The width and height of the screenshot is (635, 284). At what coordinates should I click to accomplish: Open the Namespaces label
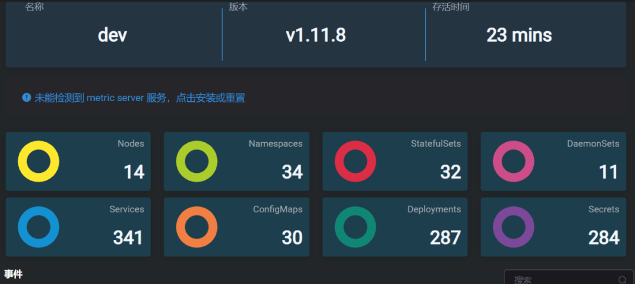click(x=275, y=143)
